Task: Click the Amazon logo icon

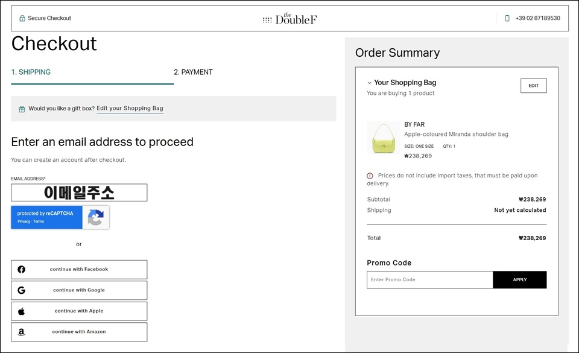Action: coord(22,332)
